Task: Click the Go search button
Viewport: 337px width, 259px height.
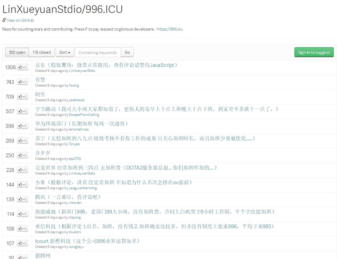Action: pyautogui.click(x=127, y=52)
